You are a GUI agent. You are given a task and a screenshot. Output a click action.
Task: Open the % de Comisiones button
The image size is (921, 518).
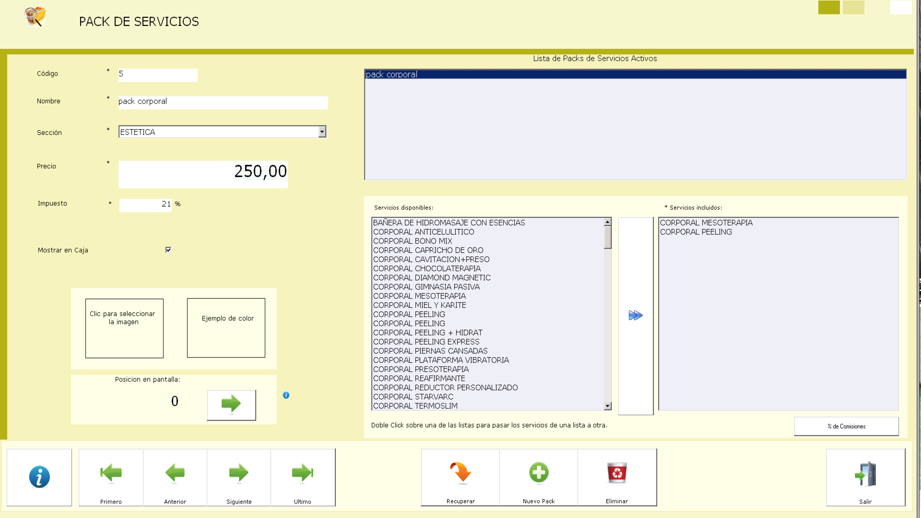(846, 426)
